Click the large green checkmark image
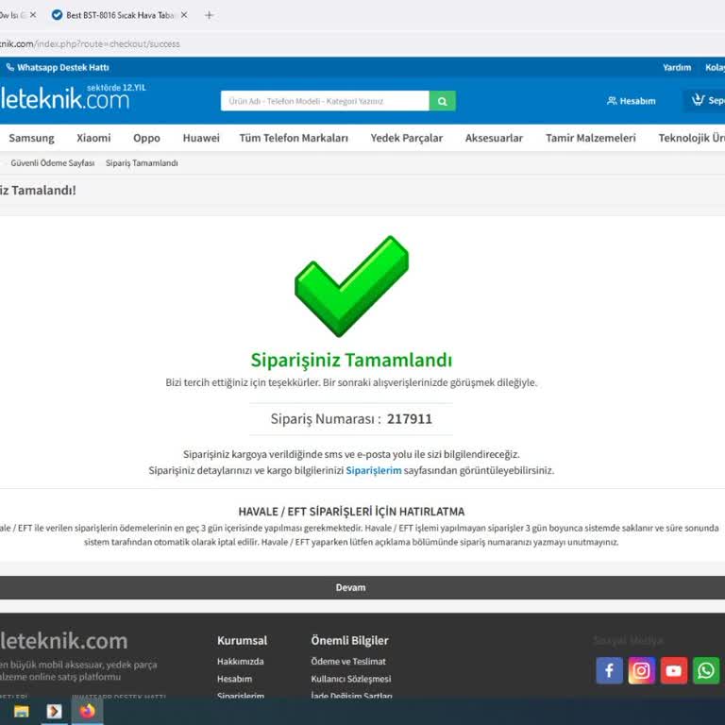This screenshot has width=725, height=725. coord(351,286)
